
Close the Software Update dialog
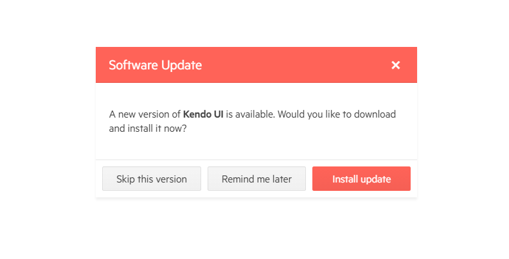click(396, 65)
